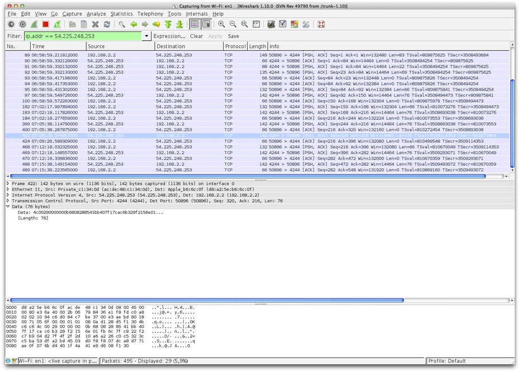This screenshot has width=520, height=372.
Task: Sort packets by Source column
Action: [x=120, y=46]
